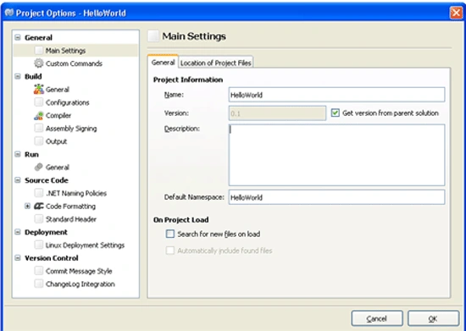Open Compiler settings
The width and height of the screenshot is (466, 331).
[x=58, y=115]
